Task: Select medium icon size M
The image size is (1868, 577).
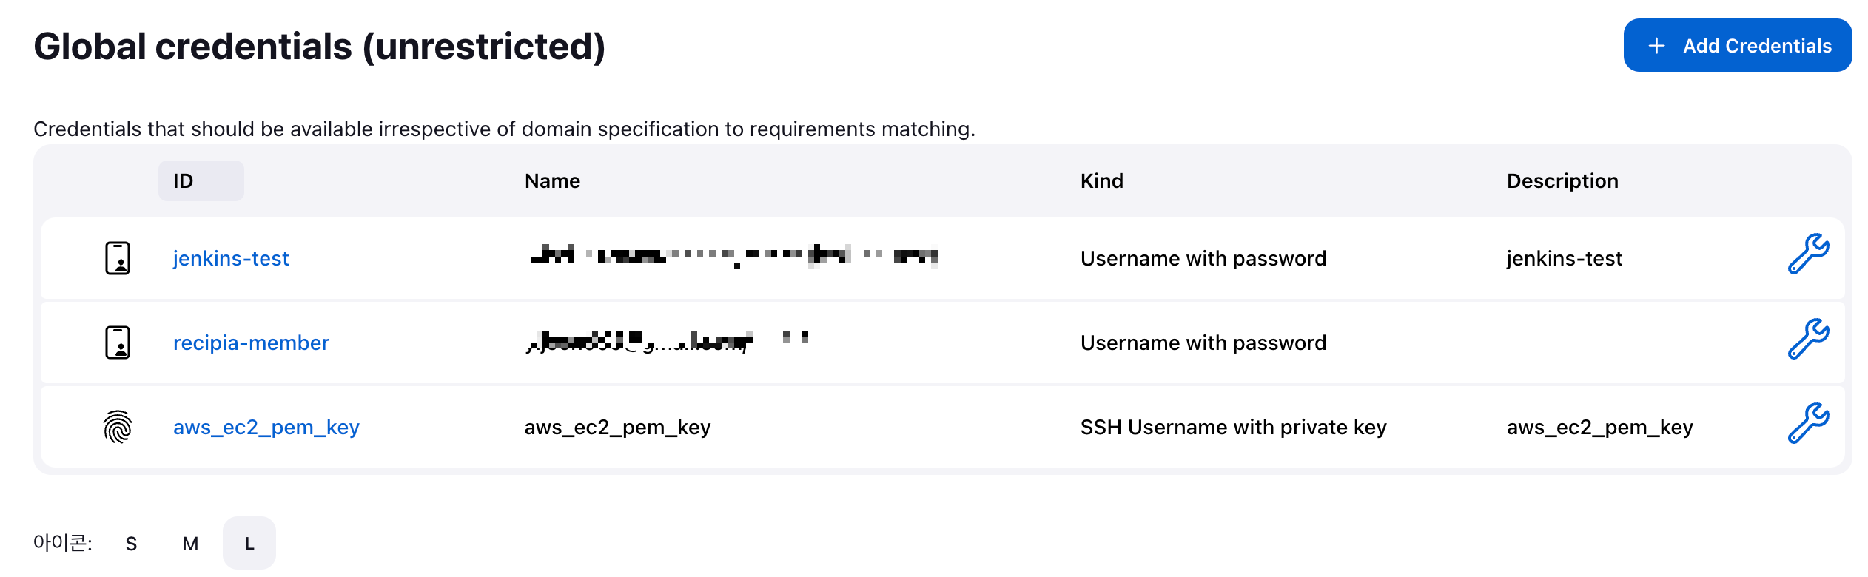Action: point(190,543)
